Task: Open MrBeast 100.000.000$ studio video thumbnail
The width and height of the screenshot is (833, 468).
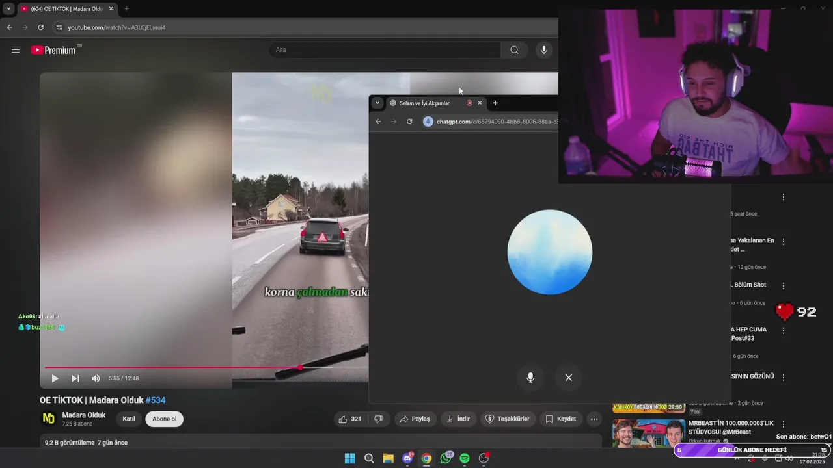Action: tap(648, 433)
